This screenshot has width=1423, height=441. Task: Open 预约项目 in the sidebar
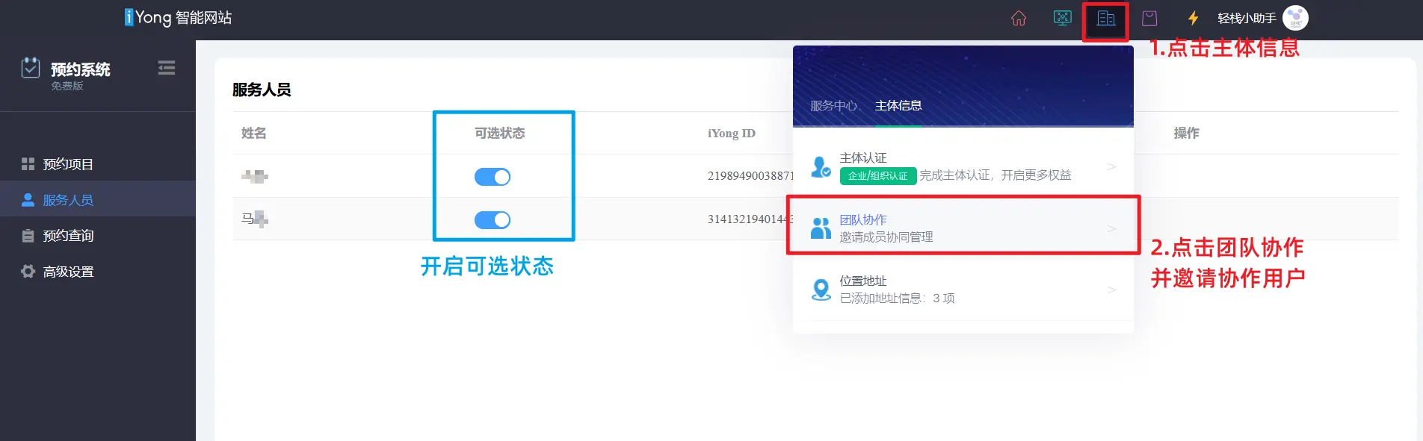coord(68,164)
